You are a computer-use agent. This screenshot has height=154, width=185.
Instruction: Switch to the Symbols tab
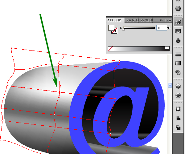point(146,20)
